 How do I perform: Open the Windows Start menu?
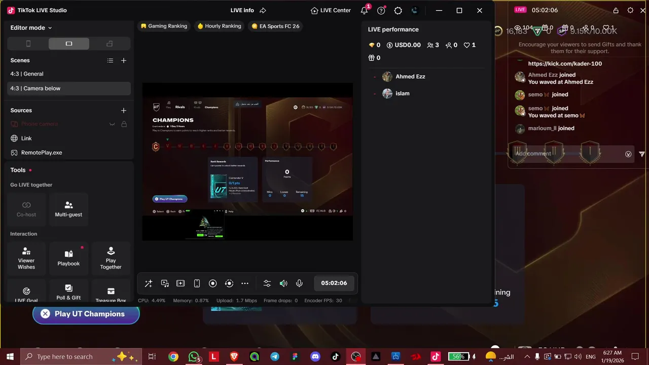(10, 356)
